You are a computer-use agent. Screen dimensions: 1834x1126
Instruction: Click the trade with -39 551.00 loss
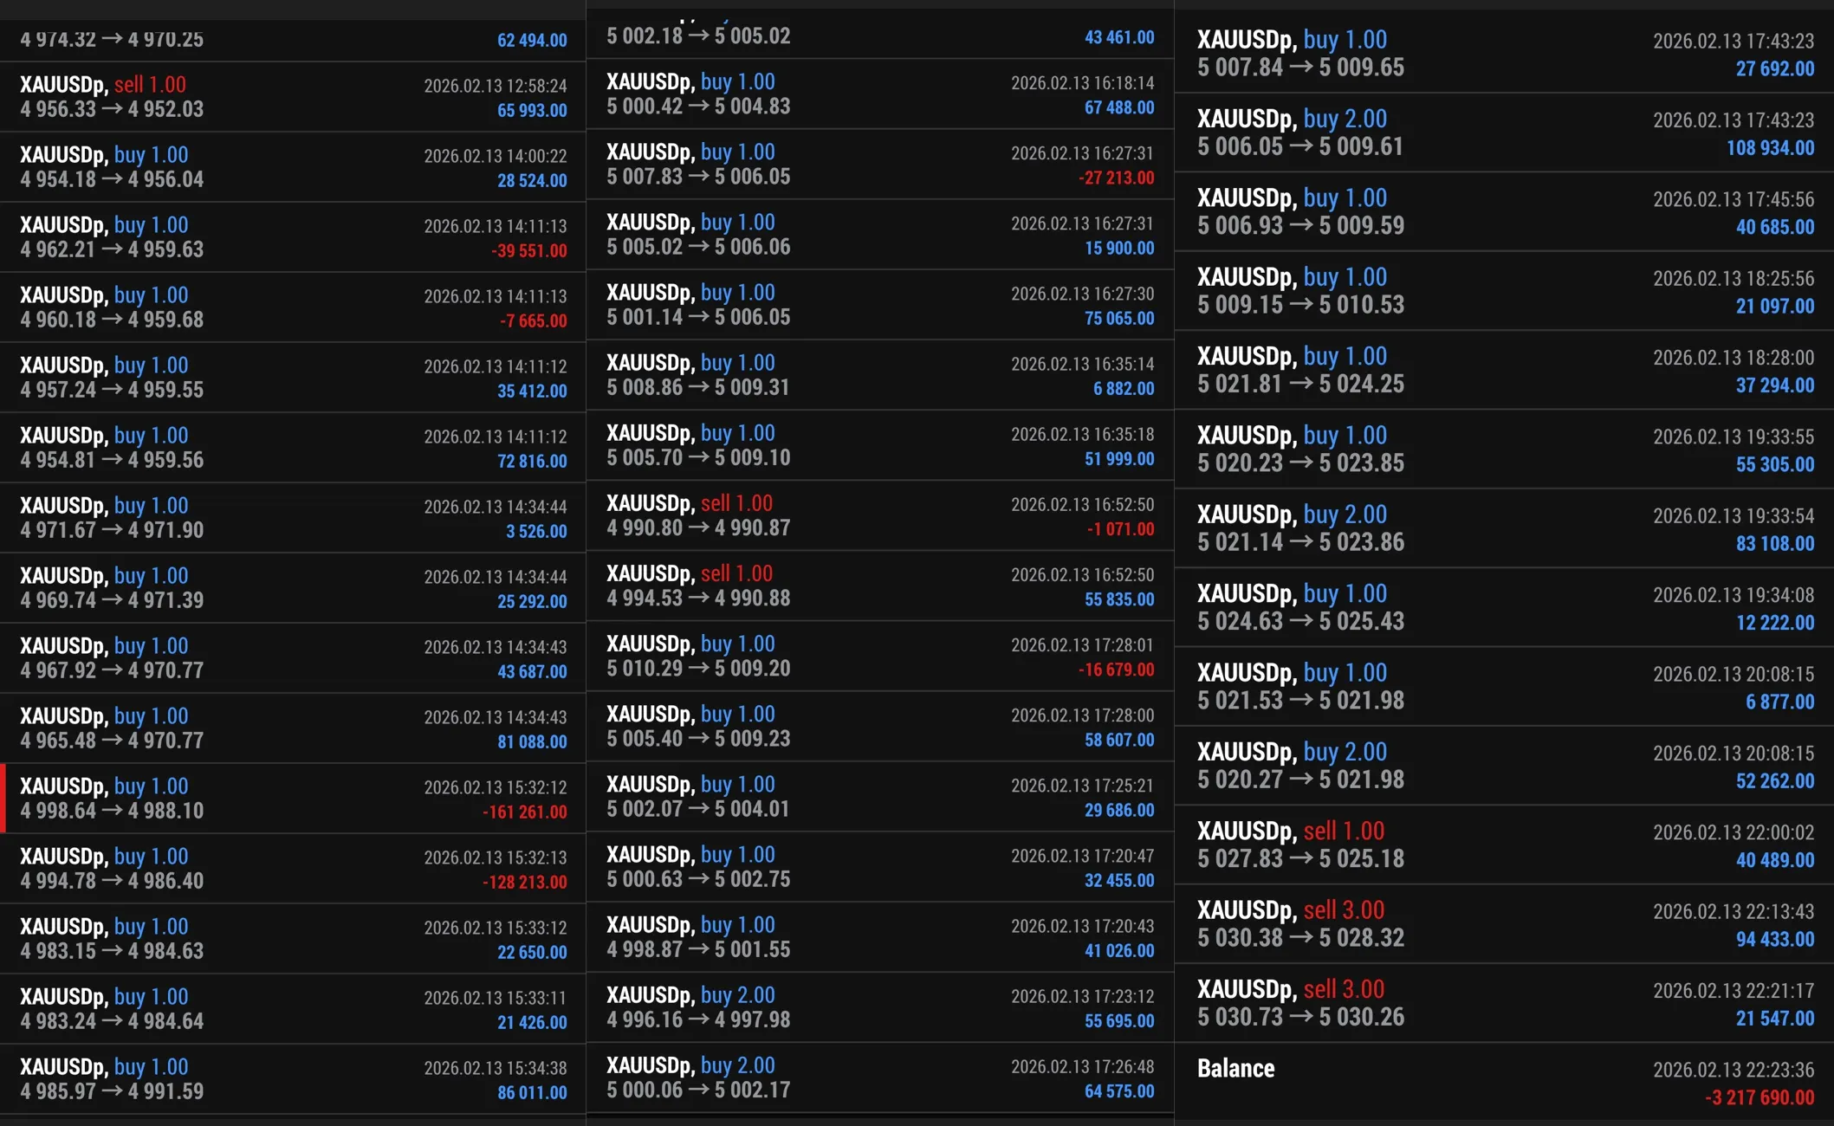coord(293,237)
